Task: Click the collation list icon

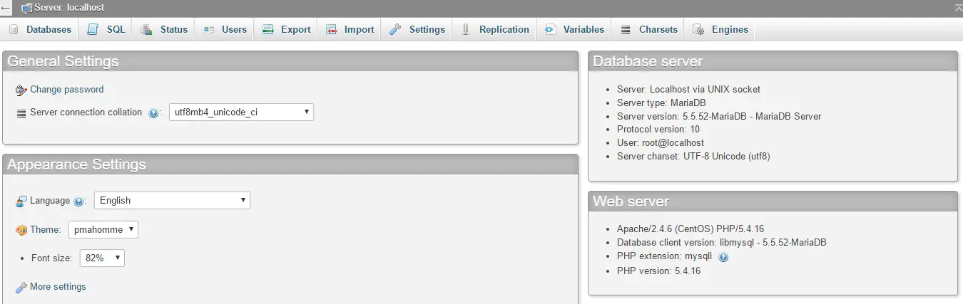Action: point(21,112)
